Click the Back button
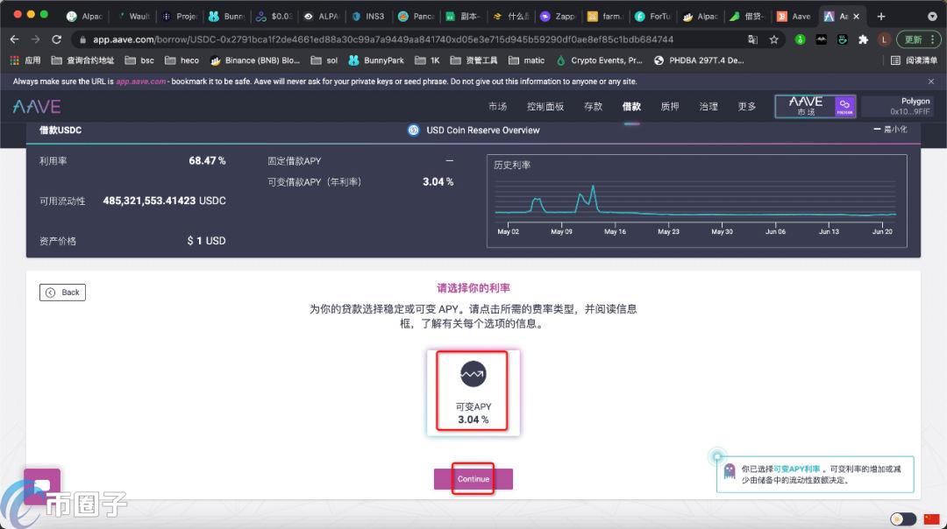The height and width of the screenshot is (529, 947). point(63,293)
